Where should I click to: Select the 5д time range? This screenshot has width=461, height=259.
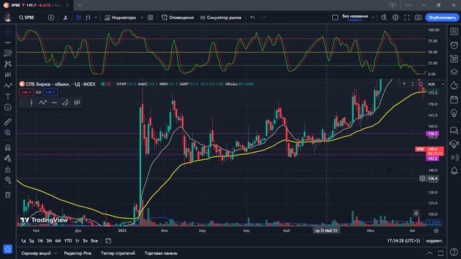[x=32, y=241]
